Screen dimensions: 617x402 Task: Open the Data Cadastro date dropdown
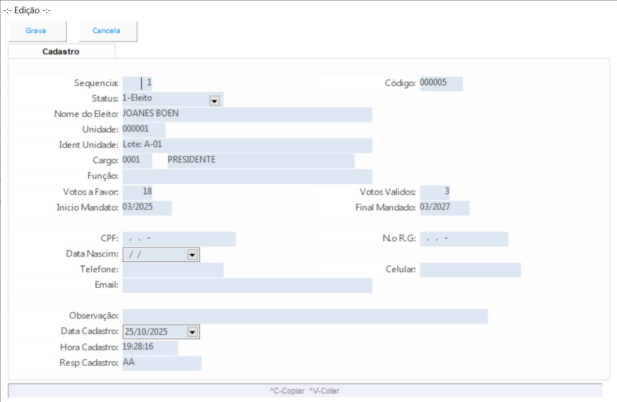click(192, 332)
